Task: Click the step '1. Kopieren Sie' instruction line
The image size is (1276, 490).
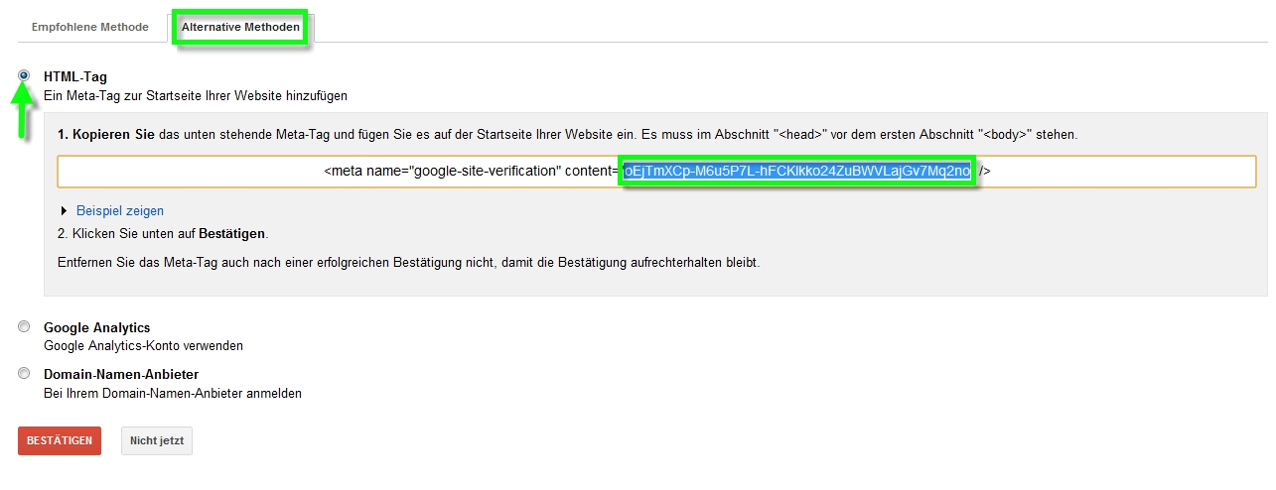Action: (x=567, y=134)
